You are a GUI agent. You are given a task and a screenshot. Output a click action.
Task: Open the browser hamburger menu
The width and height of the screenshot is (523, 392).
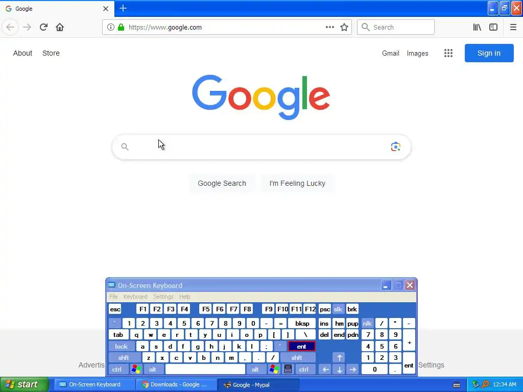pyautogui.click(x=513, y=28)
